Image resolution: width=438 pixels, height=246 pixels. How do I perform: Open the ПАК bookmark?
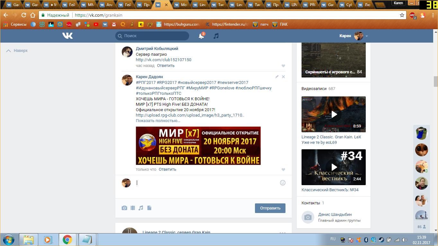[x=280, y=24]
